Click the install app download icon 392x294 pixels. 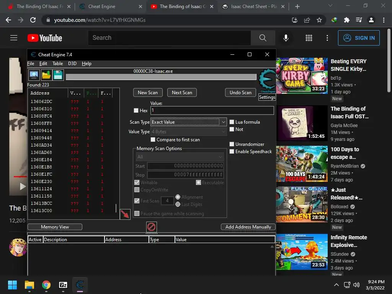pos(295,20)
